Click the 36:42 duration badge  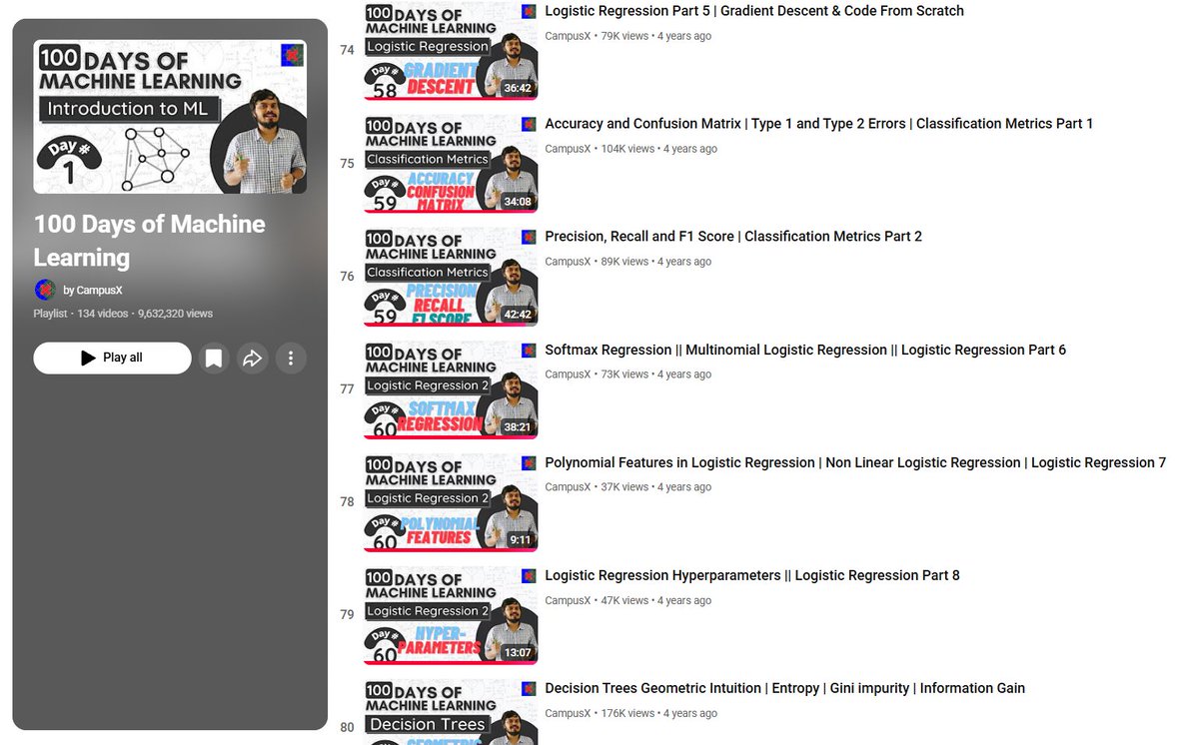tap(518, 88)
